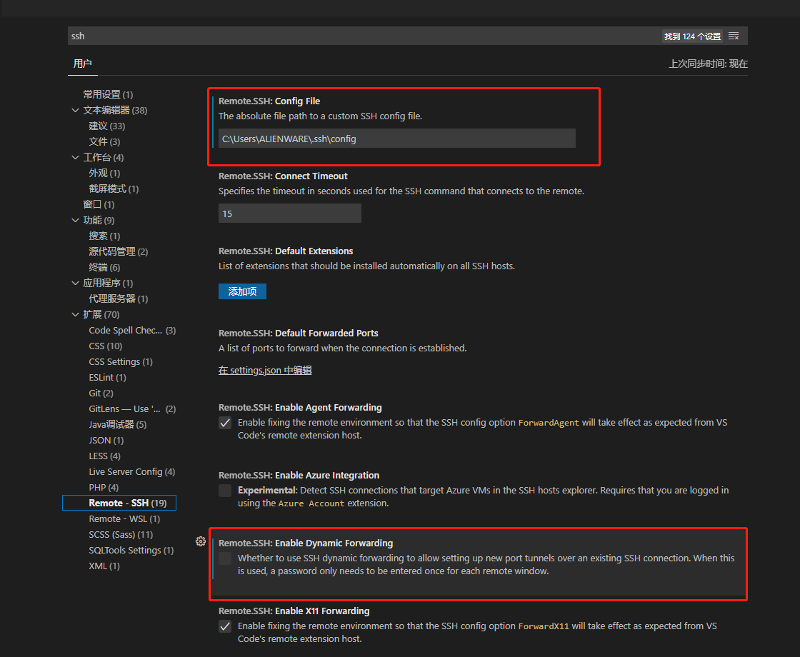Uncheck Enable X11 Forwarding
Screen dimensions: 800x657
point(225,626)
